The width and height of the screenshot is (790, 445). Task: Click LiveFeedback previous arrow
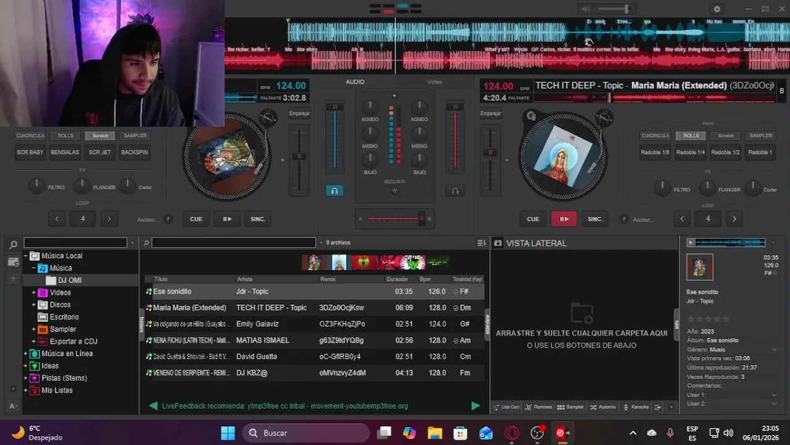tap(153, 406)
